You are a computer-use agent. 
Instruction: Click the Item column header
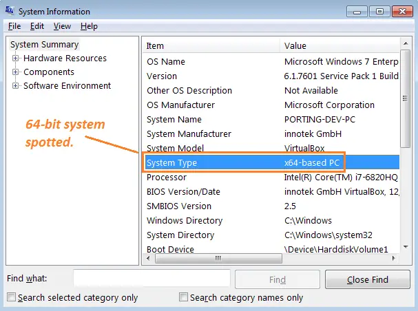tap(211, 45)
